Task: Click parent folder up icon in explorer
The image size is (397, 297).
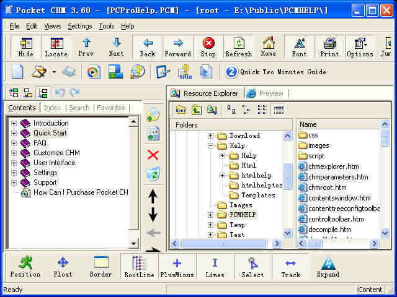Action: pos(197,110)
